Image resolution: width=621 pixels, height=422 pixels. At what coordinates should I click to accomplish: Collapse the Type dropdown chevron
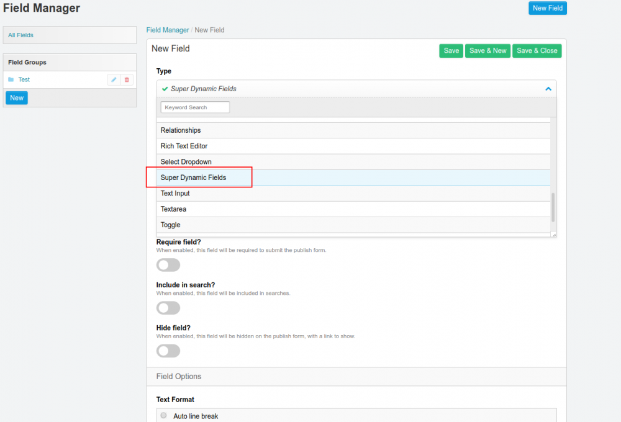[548, 89]
